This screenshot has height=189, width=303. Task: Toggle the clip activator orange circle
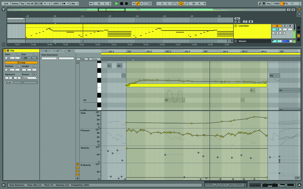pos(5,51)
